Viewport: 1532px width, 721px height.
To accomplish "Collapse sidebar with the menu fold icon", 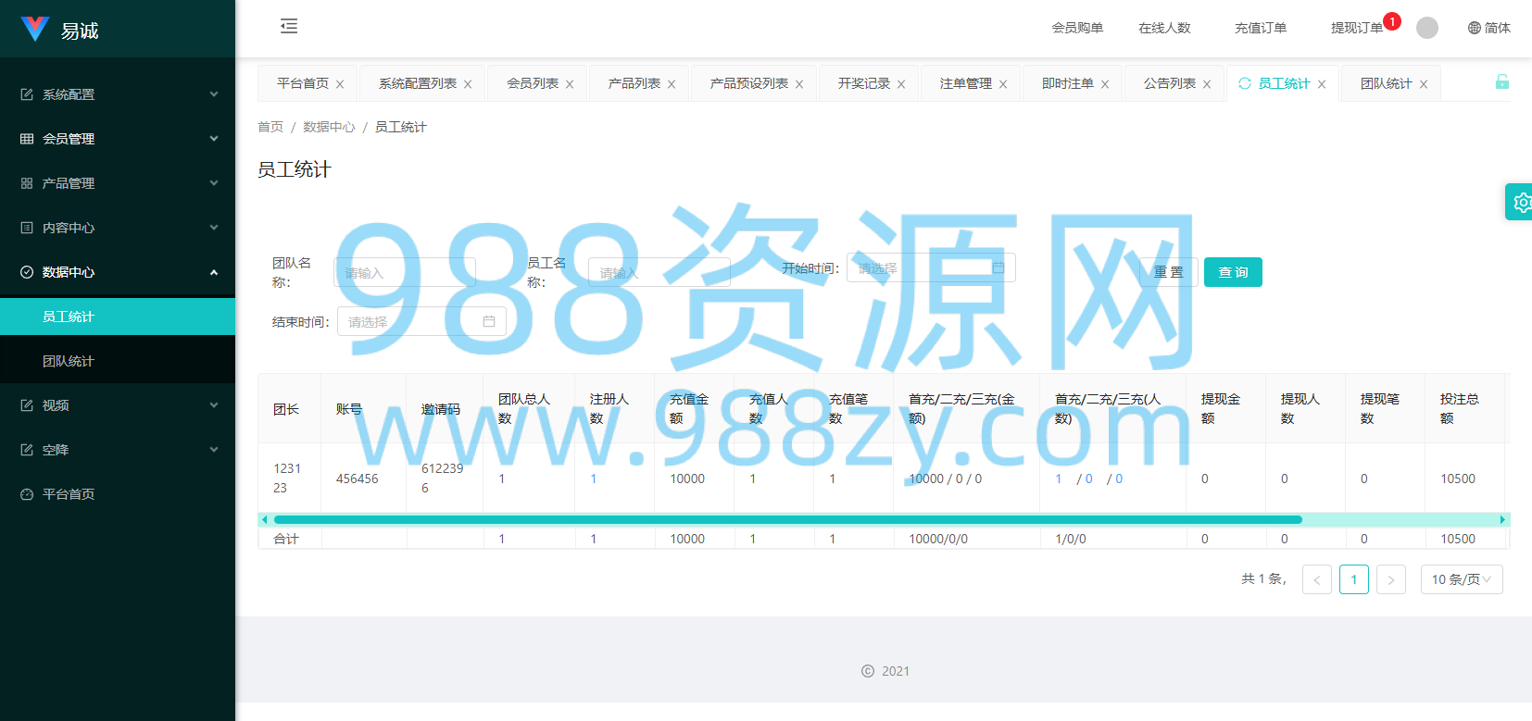I will [289, 26].
